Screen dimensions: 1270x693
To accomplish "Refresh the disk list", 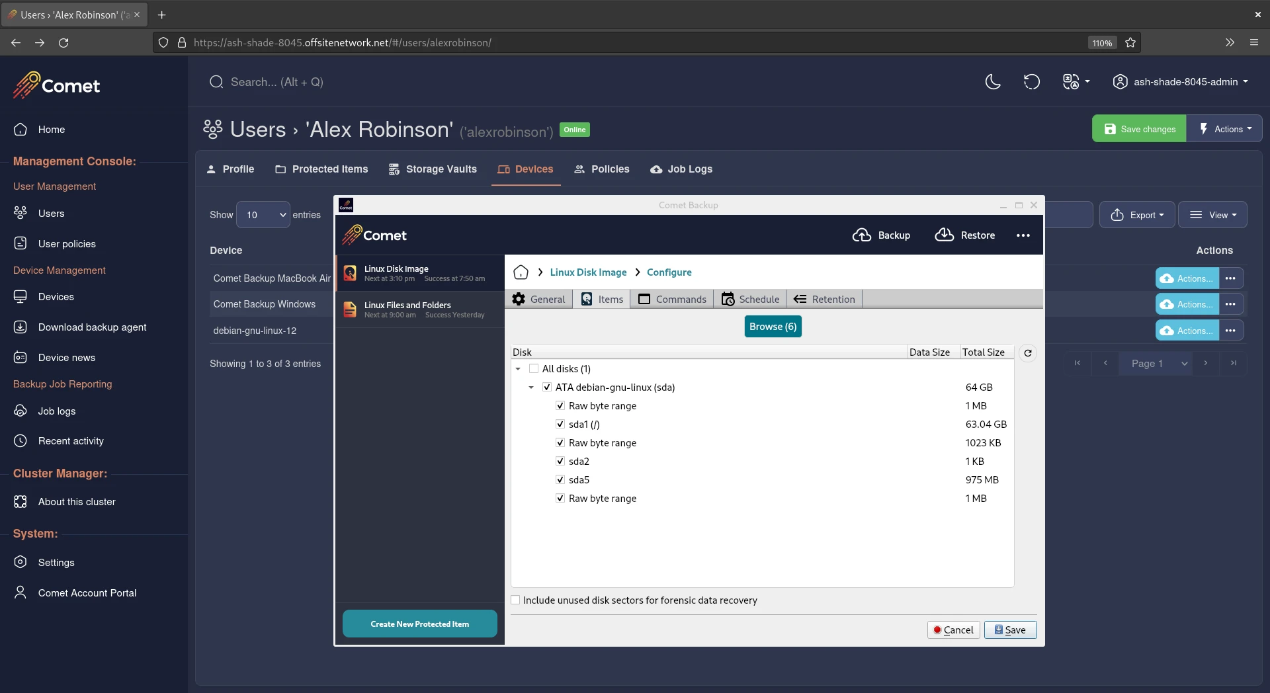I will [x=1028, y=353].
